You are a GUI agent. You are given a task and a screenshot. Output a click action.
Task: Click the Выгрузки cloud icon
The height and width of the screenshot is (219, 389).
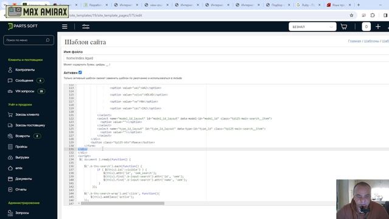[x=10, y=157]
